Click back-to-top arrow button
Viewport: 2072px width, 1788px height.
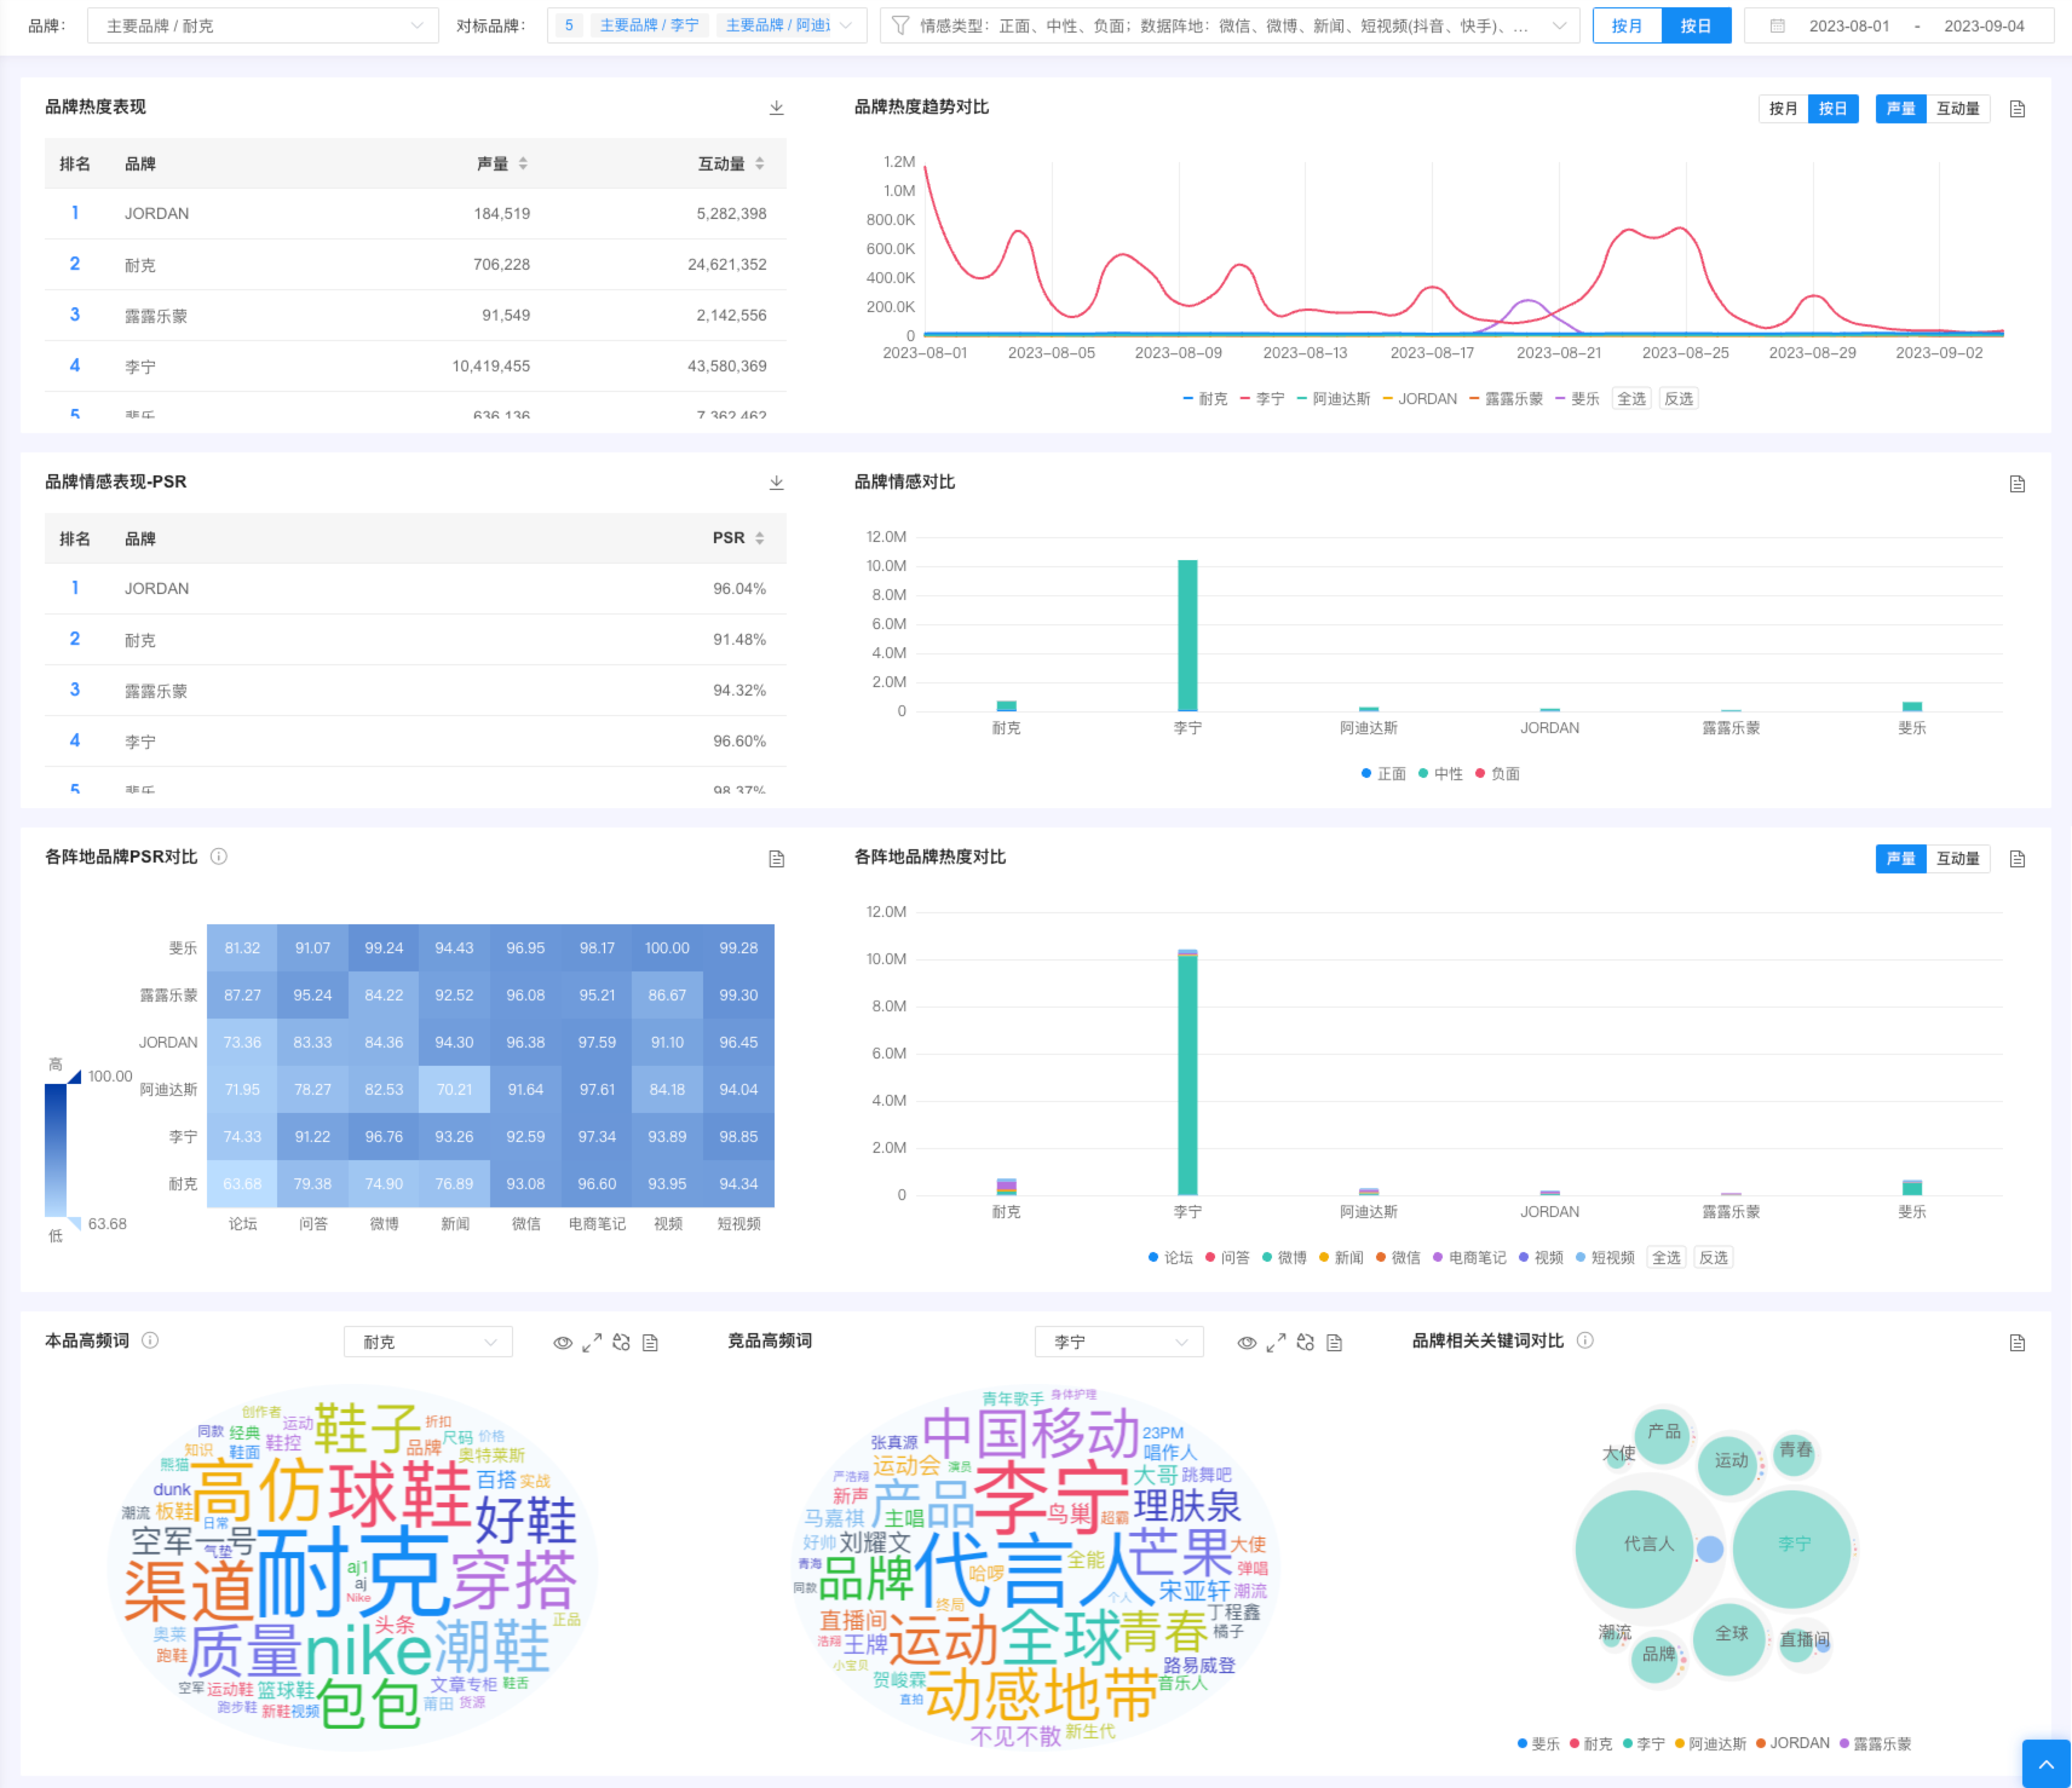(2046, 1764)
